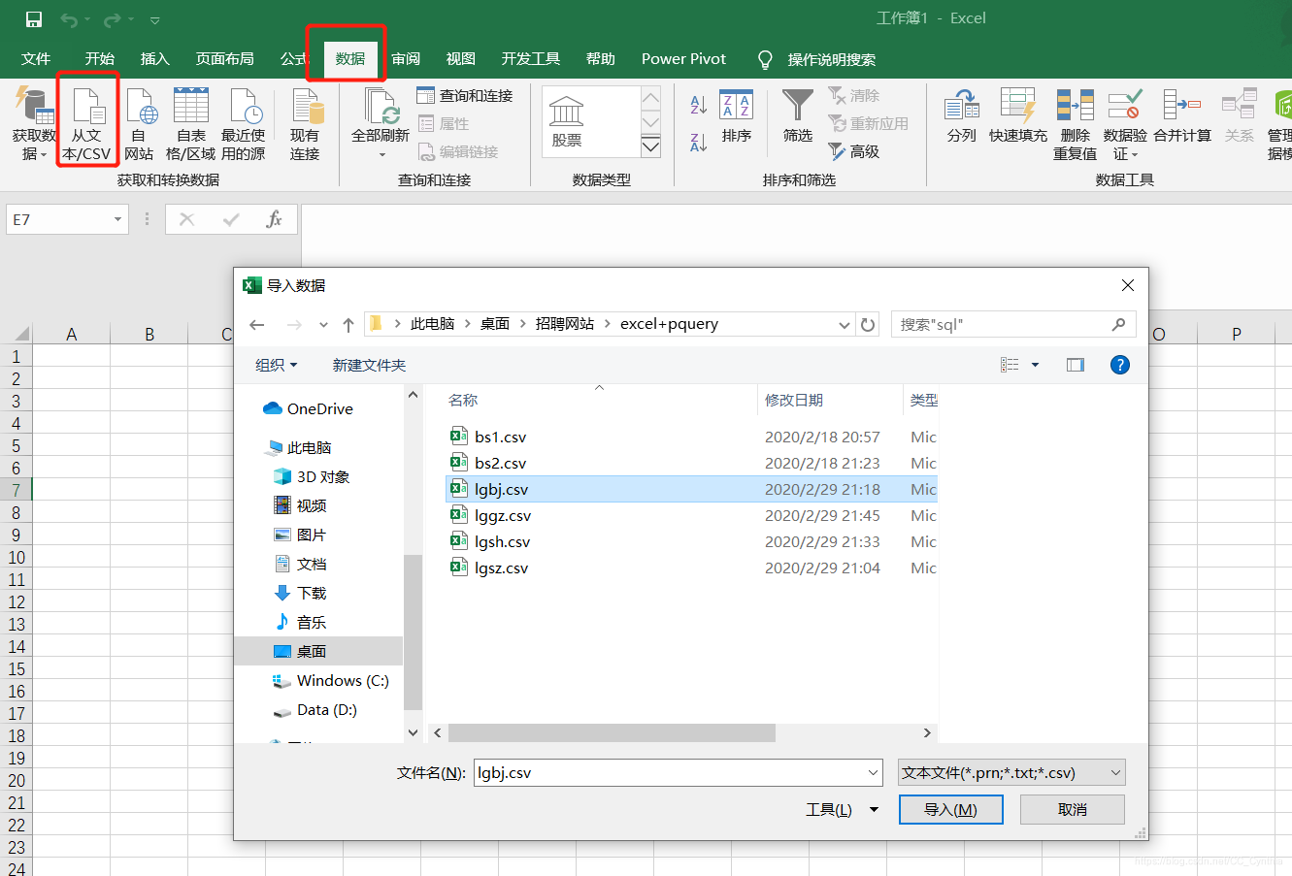Viewport: 1292px width, 876px height.
Task: Open recent locations dropdown in dialog
Action: pyautogui.click(x=323, y=325)
